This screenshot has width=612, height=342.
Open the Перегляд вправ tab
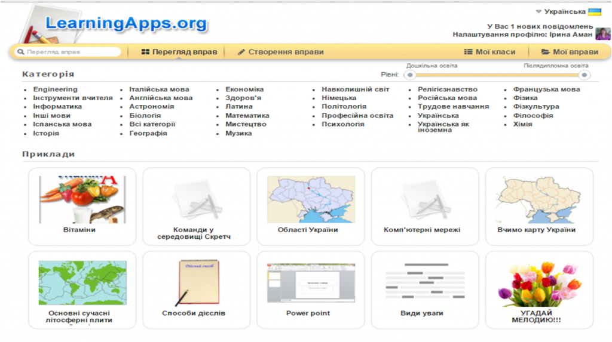(179, 52)
